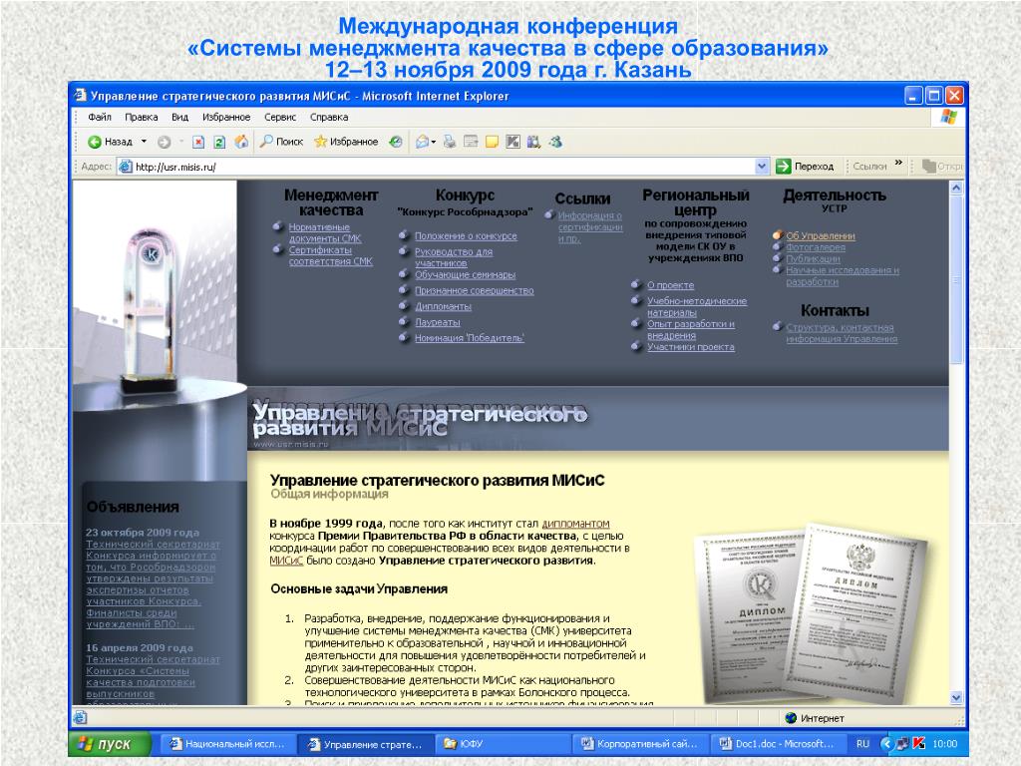This screenshot has height=766, width=1021.
Task: Go to the Home page icon
Action: coord(241,142)
